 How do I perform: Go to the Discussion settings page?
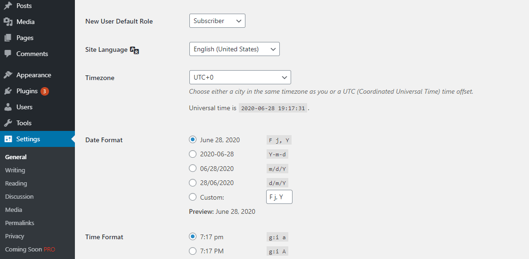pyautogui.click(x=19, y=196)
